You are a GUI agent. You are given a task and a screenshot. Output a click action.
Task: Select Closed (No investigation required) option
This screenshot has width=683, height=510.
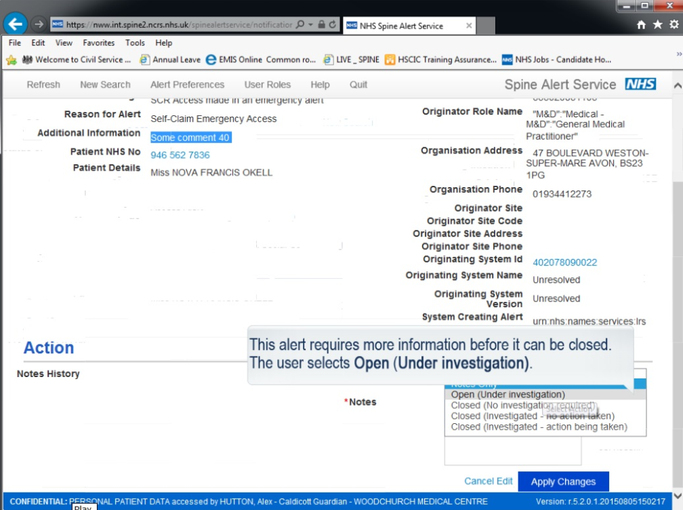545,406
